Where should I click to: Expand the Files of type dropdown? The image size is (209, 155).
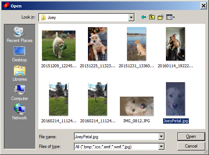click(x=161, y=146)
